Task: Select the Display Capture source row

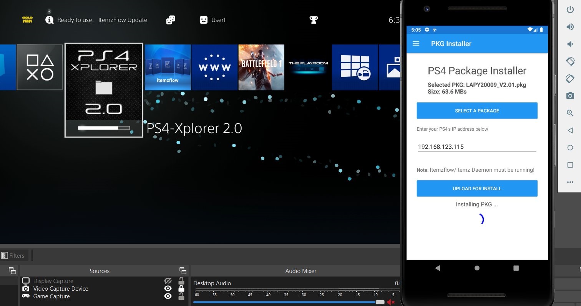Action: (x=103, y=281)
